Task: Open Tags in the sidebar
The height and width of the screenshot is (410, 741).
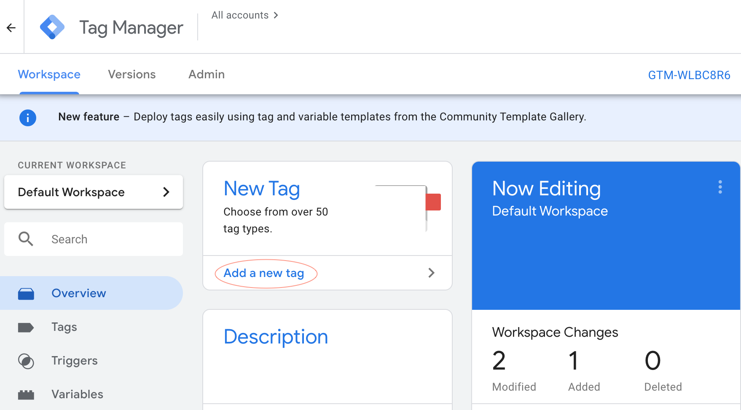Action: pos(91,327)
